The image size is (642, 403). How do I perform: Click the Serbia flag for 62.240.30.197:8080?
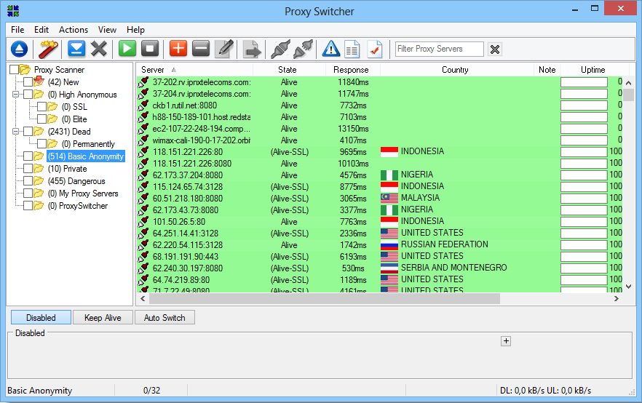389,268
